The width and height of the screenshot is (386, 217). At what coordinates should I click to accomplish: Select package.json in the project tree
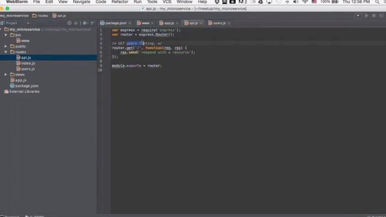(24, 86)
